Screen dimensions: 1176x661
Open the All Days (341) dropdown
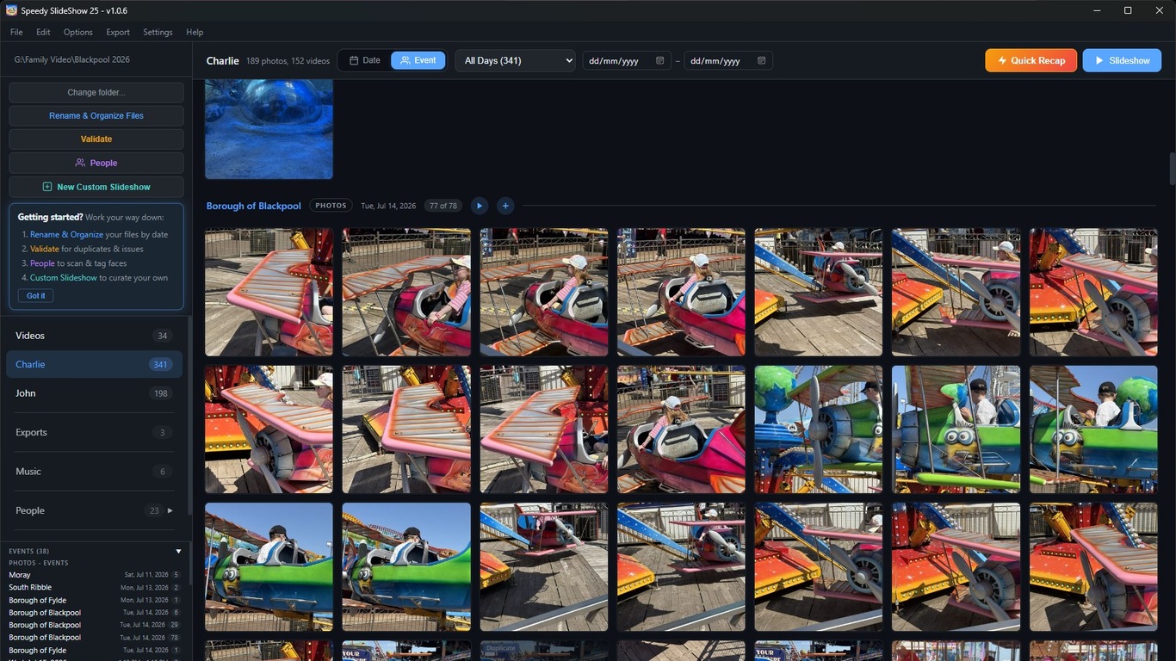pos(515,60)
